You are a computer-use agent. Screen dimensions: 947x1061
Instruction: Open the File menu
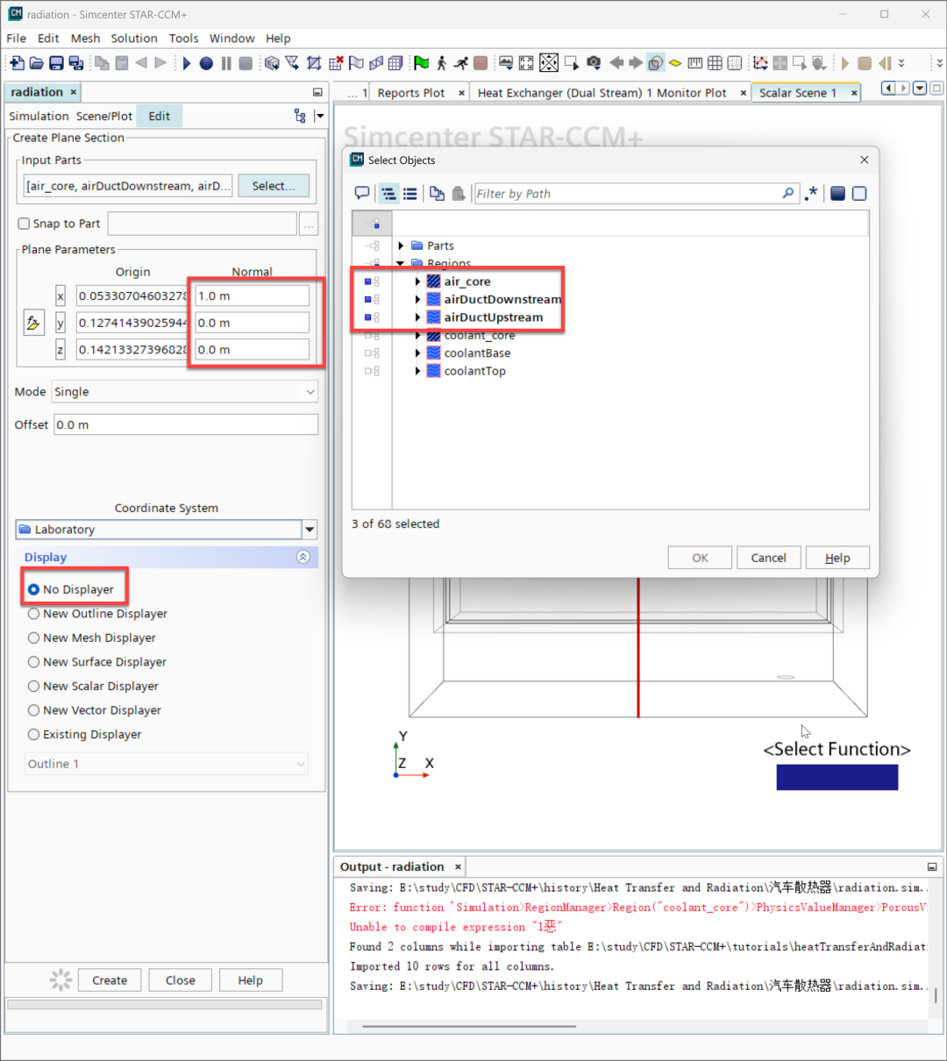pyautogui.click(x=16, y=39)
